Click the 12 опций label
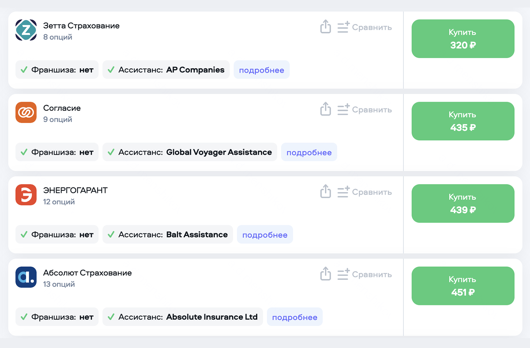Screen dimensions: 530x348 (x=59, y=202)
